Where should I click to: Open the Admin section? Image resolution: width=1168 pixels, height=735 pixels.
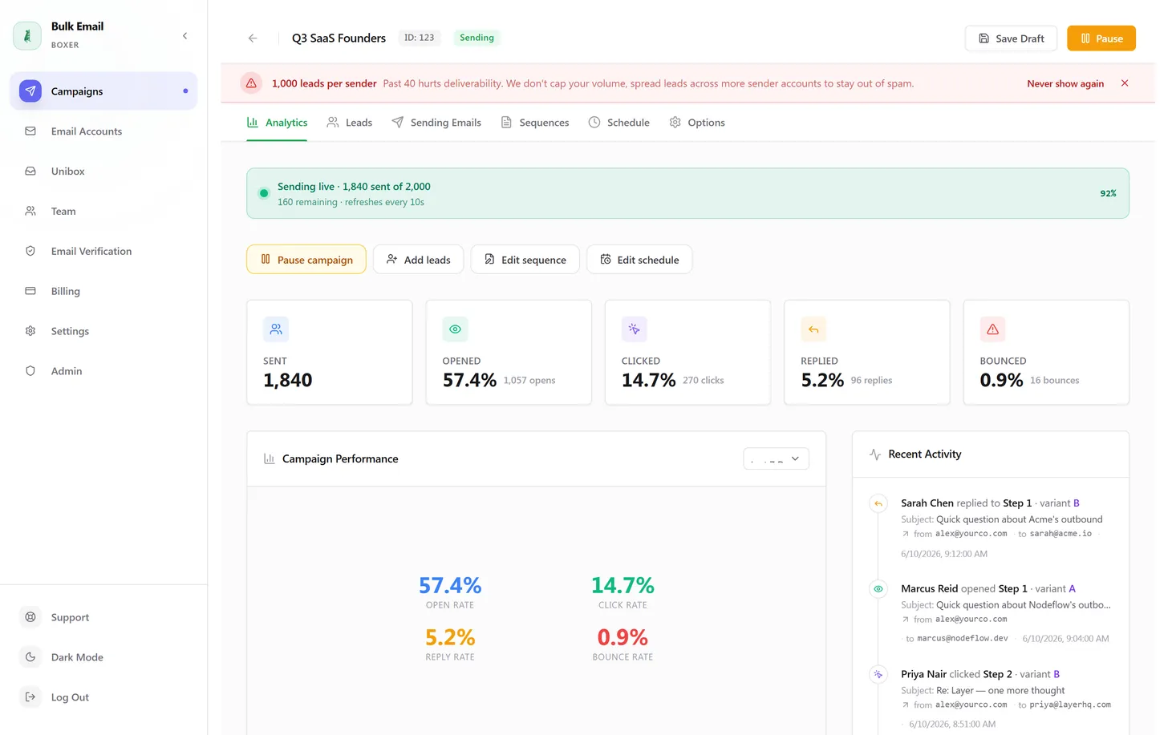point(103,371)
